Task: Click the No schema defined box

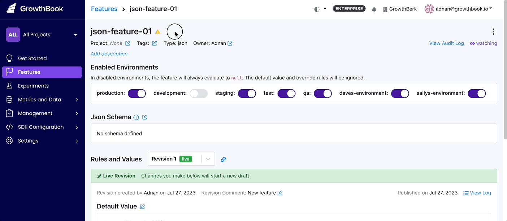Action: pyautogui.click(x=294, y=133)
